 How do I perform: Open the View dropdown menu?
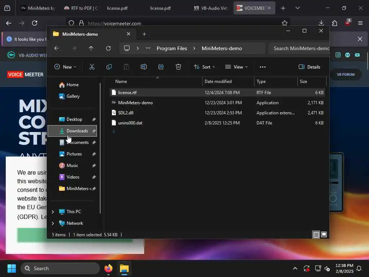pos(236,67)
